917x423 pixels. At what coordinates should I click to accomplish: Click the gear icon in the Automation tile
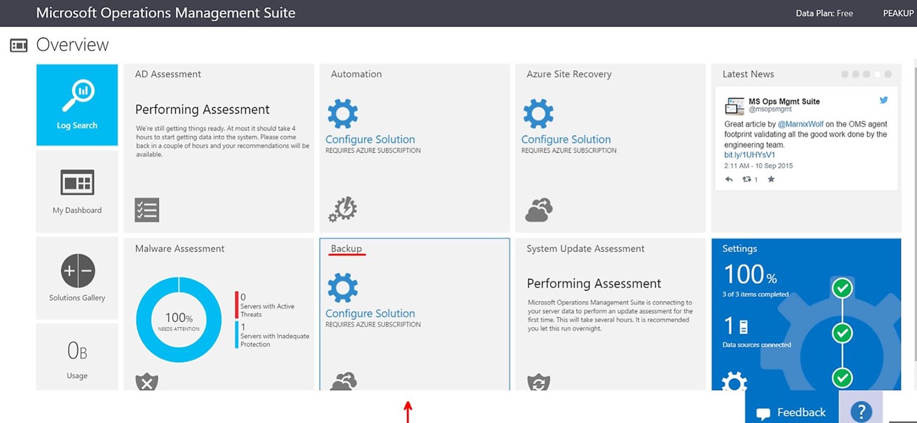pos(343,114)
